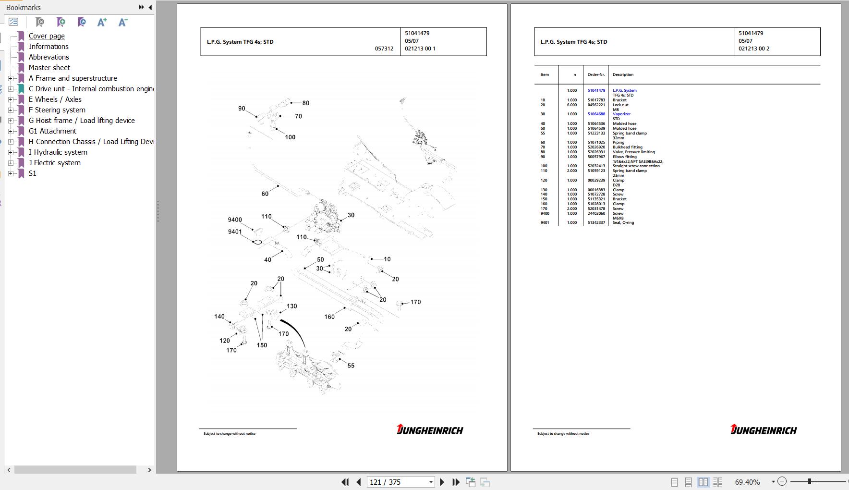
Task: Click the delete bookmark icon
Action: [40, 22]
